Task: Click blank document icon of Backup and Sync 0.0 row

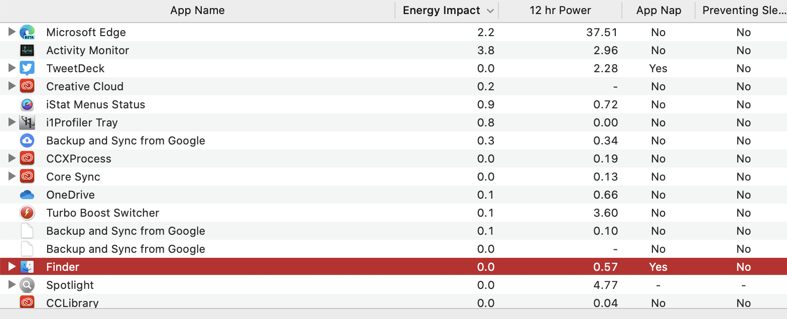Action: coord(27,249)
